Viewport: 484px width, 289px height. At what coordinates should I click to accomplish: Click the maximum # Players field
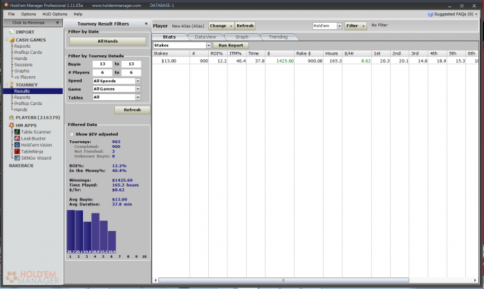click(x=131, y=73)
